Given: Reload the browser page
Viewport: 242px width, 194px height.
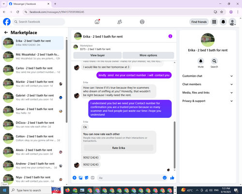Looking at the screenshot, I should coord(18,12).
